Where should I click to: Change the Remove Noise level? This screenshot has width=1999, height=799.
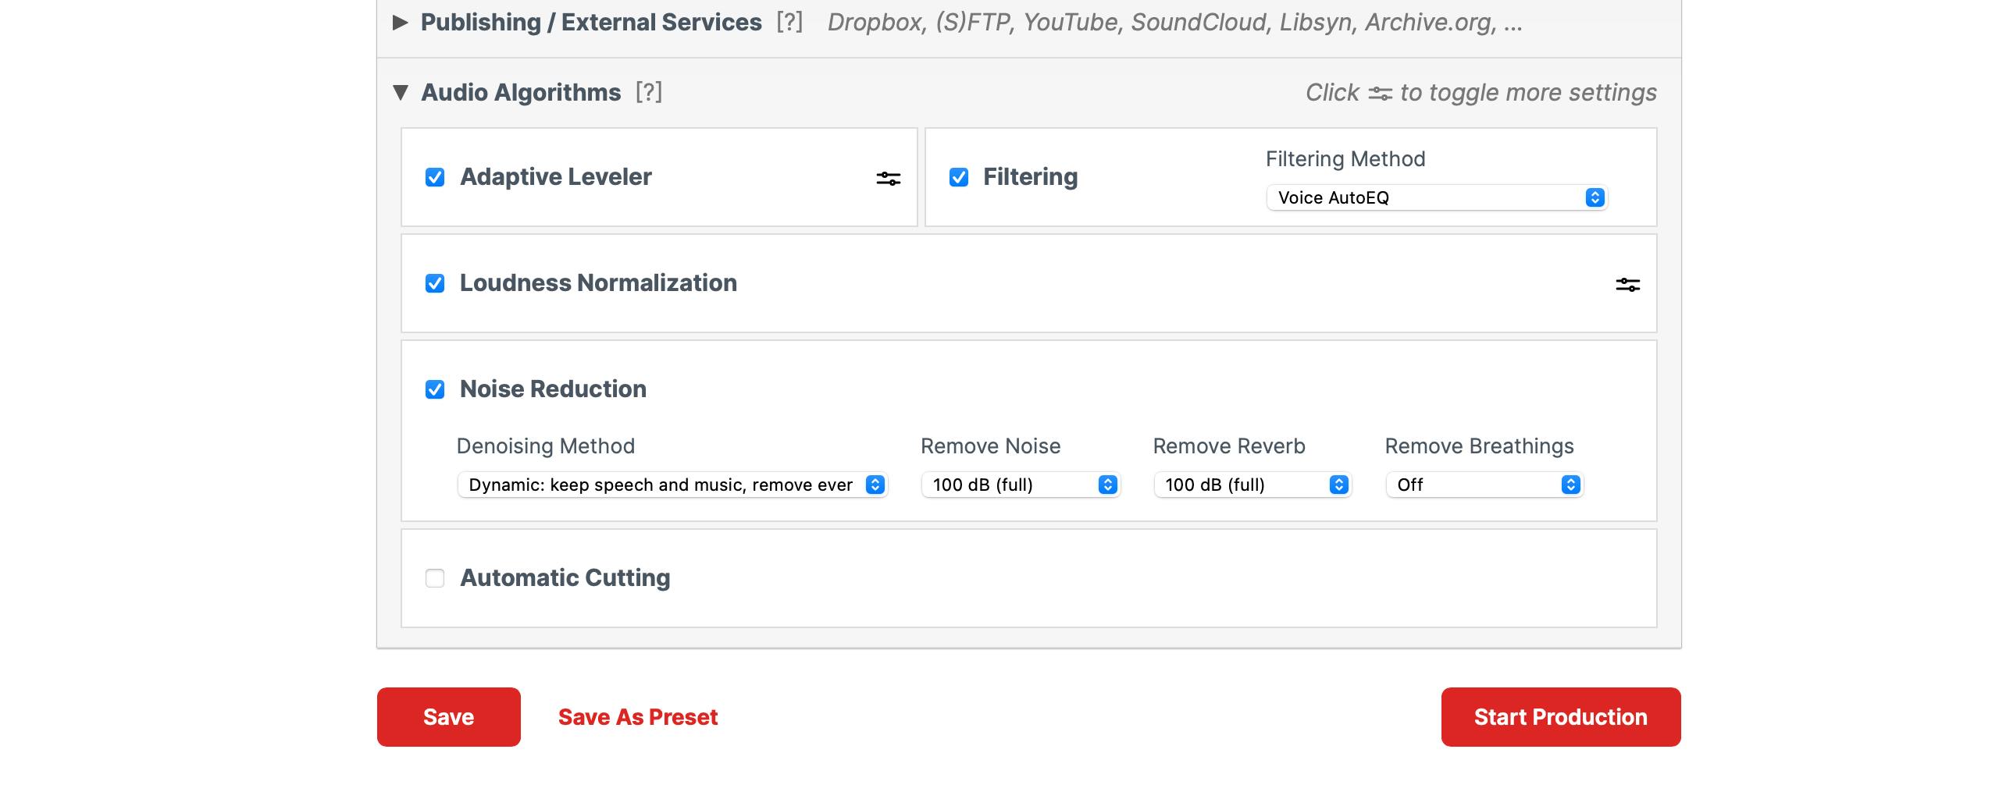pos(1020,485)
